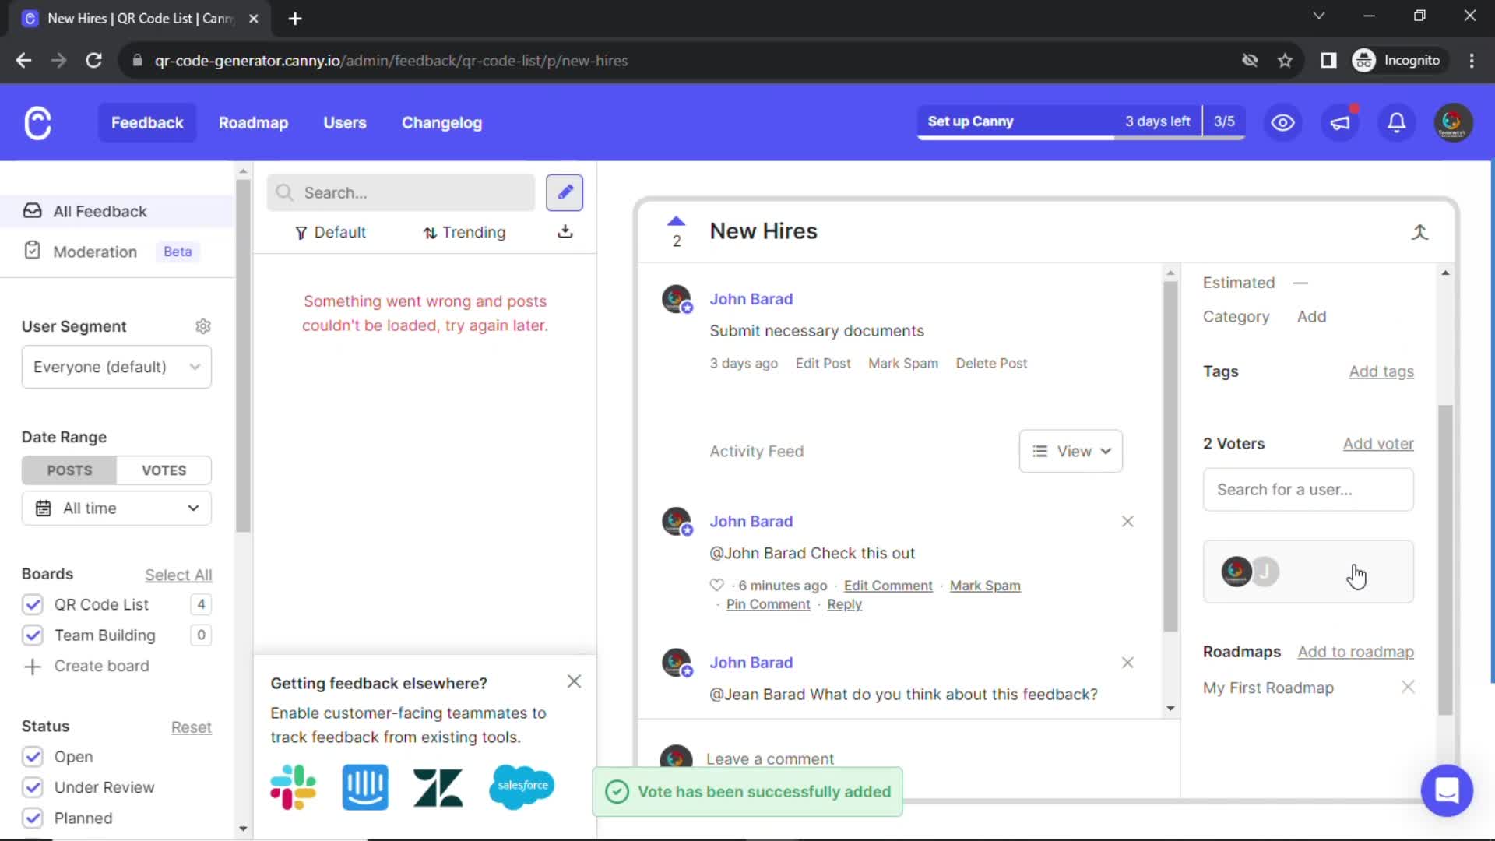Open User Segment settings gear
The height and width of the screenshot is (841, 1495).
(203, 326)
